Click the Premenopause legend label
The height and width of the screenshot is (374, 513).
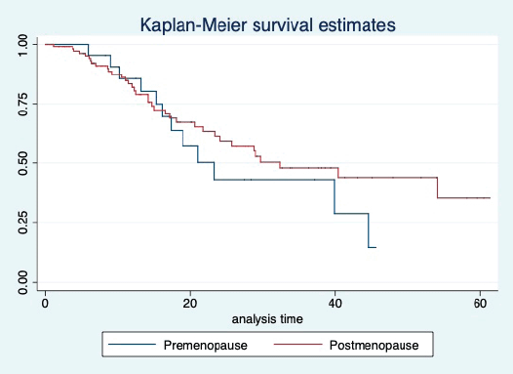click(x=206, y=345)
